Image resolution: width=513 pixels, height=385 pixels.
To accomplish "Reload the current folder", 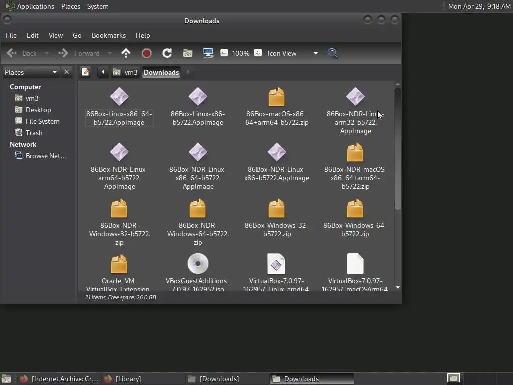I will coord(167,53).
